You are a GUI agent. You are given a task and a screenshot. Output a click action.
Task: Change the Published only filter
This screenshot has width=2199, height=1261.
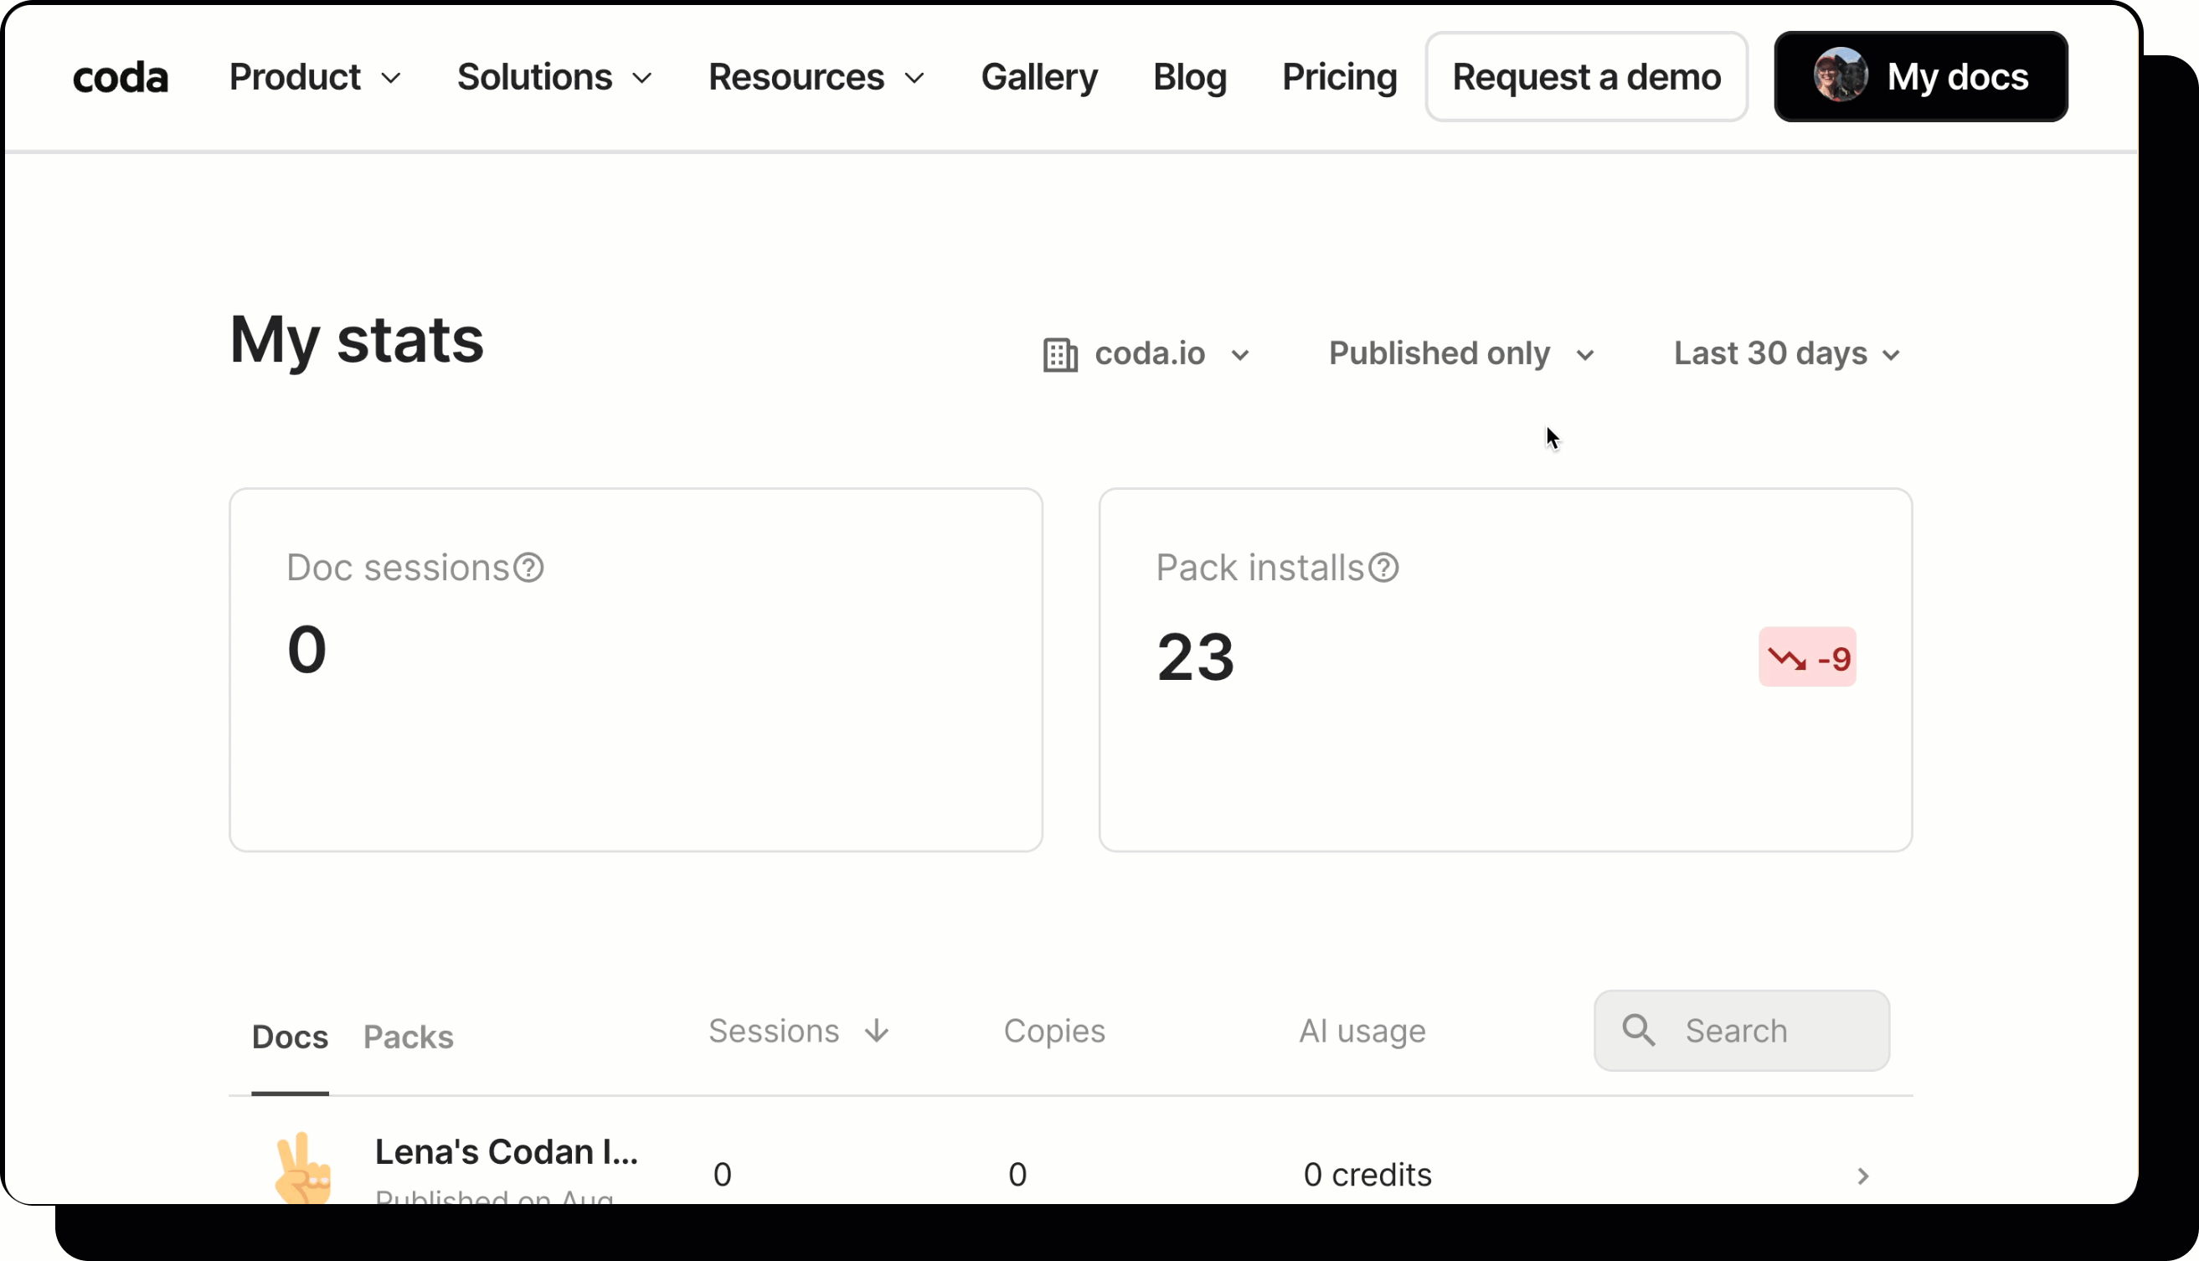coord(1461,354)
